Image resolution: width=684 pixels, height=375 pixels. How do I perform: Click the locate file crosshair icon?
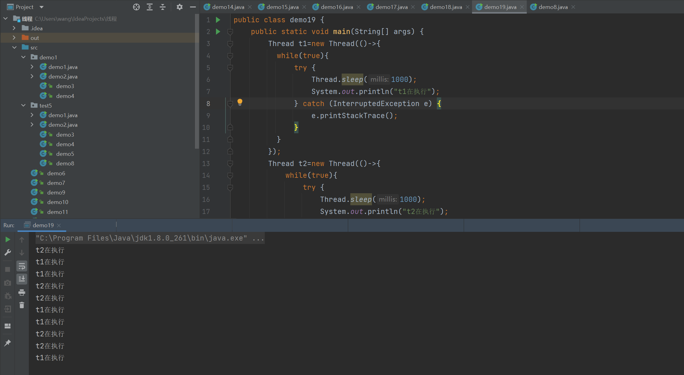[136, 7]
